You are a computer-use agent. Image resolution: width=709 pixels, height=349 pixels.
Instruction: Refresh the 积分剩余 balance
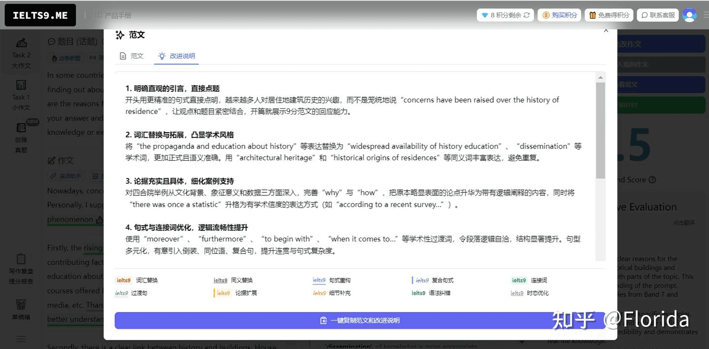(526, 15)
